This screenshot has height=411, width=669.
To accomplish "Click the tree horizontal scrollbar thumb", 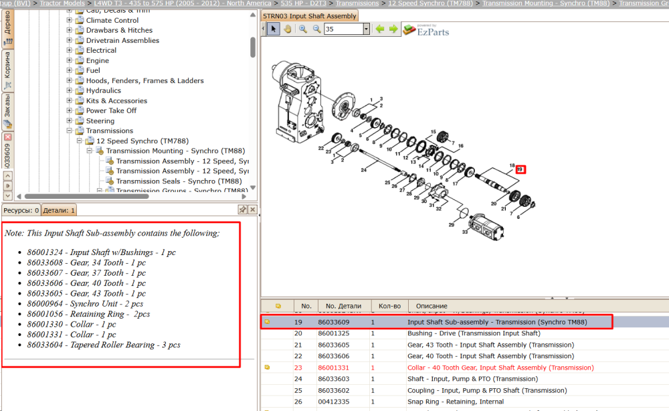I will point(86,196).
